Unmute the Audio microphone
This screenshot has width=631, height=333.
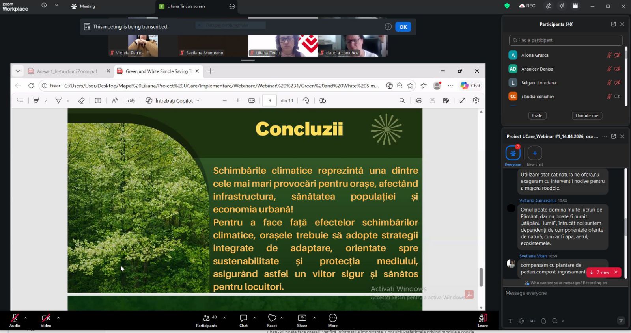point(15,318)
